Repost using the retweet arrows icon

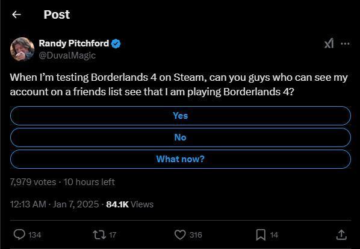99,235
